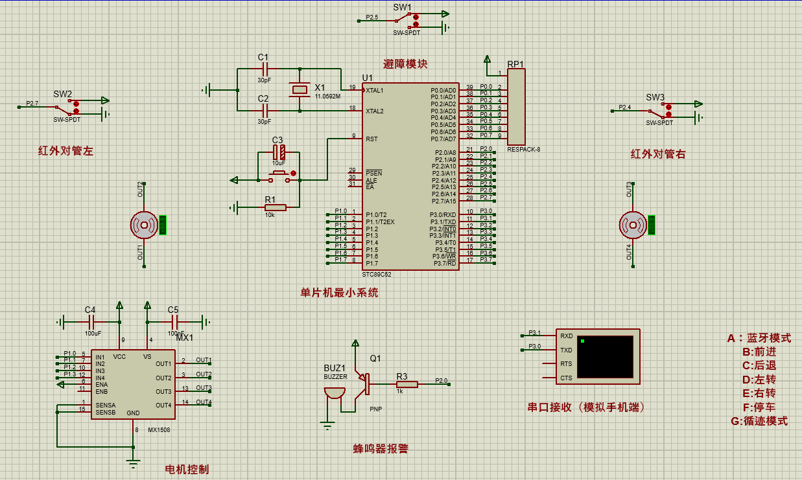
Task: Click the '红外对管右' label
Action: (658, 154)
